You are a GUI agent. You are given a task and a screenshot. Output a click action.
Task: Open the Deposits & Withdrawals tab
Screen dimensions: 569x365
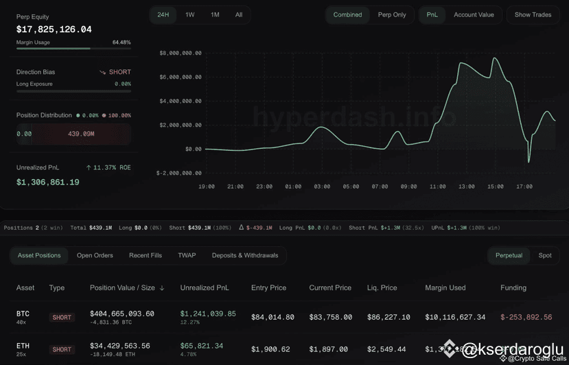(x=245, y=255)
